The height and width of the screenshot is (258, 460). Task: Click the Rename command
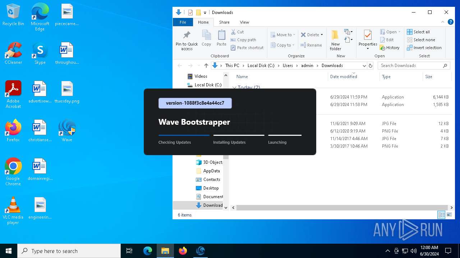(311, 45)
